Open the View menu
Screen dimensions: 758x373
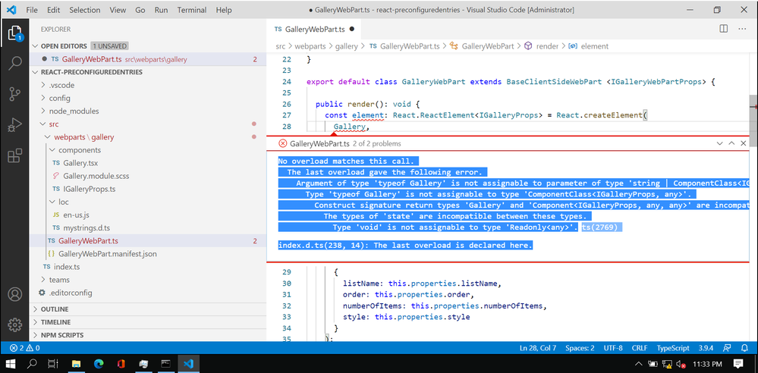pos(118,10)
